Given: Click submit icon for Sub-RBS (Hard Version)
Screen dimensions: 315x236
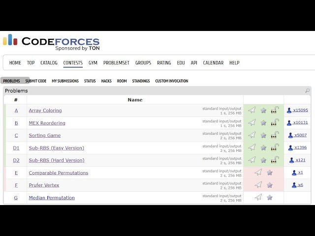Looking at the screenshot, I should pyautogui.click(x=252, y=160).
